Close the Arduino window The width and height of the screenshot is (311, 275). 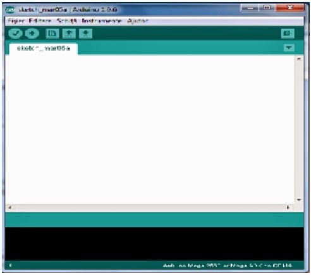290,8
